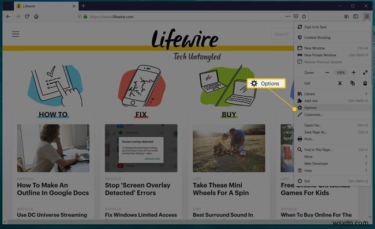This screenshot has height=229, width=375.
Task: Click the laptops comparison illustration
Action: pyautogui.click(x=227, y=85)
